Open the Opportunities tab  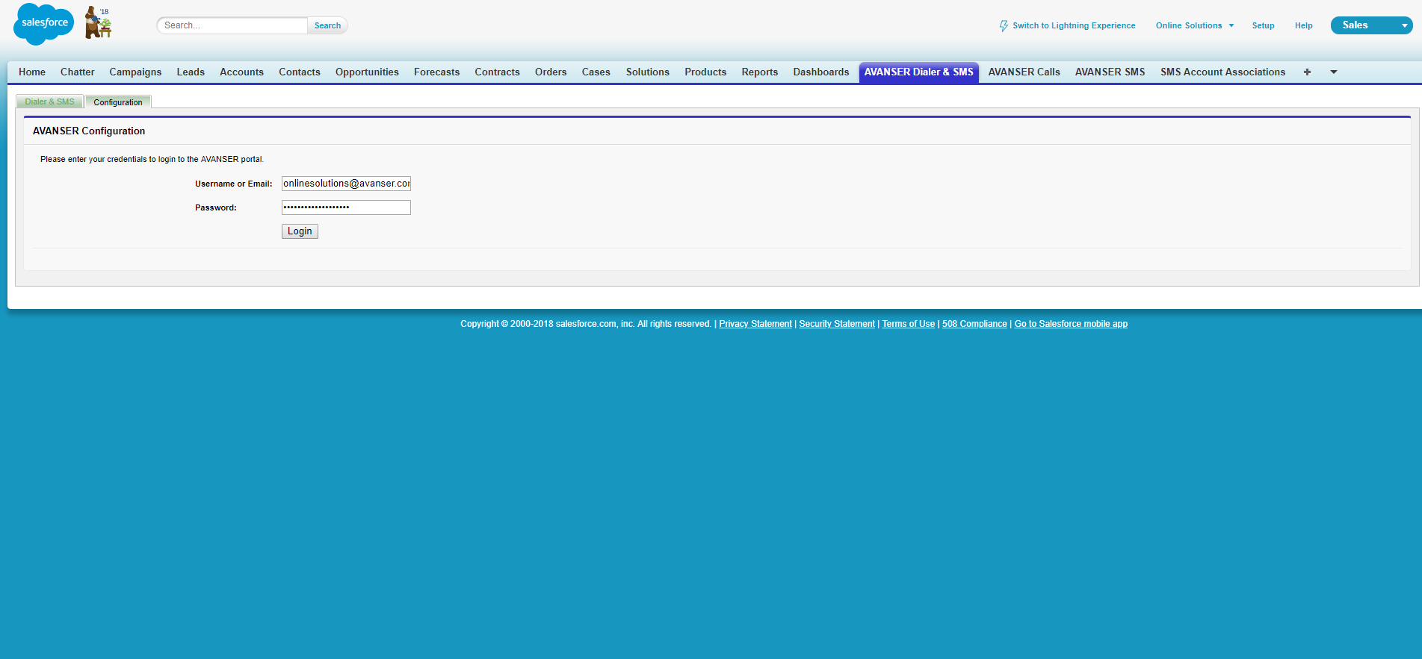(x=367, y=72)
